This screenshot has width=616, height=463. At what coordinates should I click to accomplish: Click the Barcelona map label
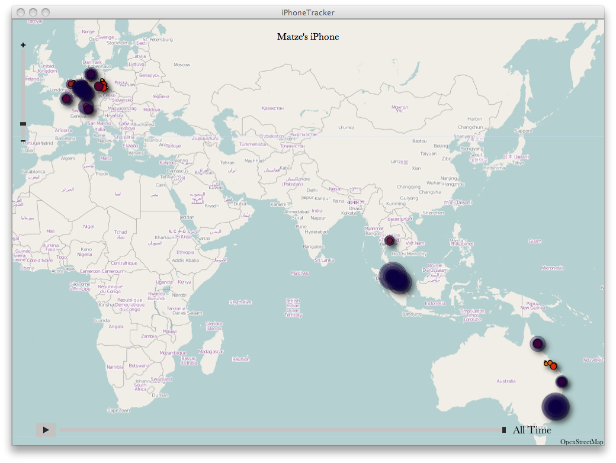pos(65,139)
